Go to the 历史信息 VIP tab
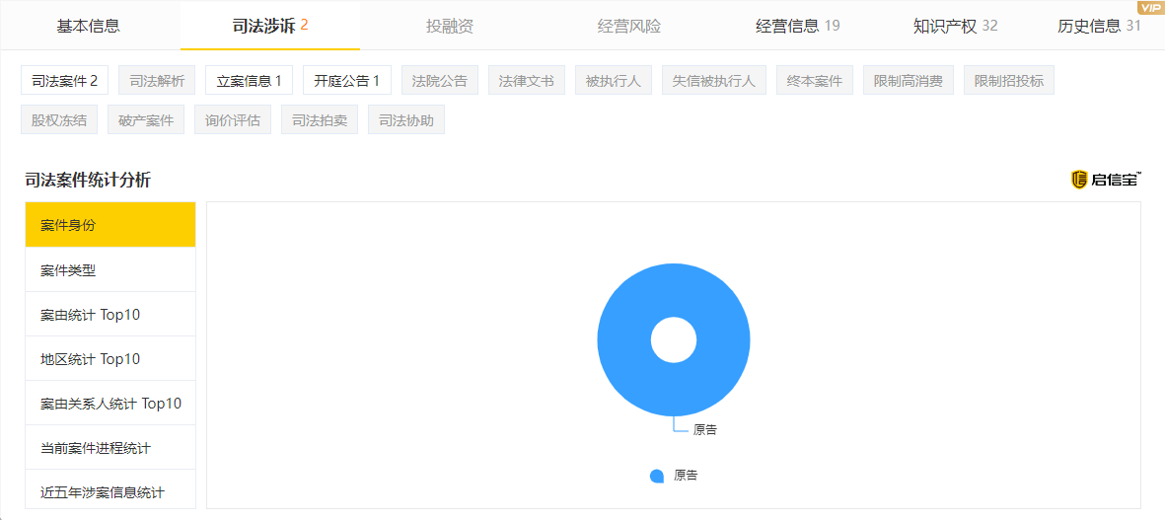This screenshot has height=520, width=1165. pyautogui.click(x=1098, y=26)
